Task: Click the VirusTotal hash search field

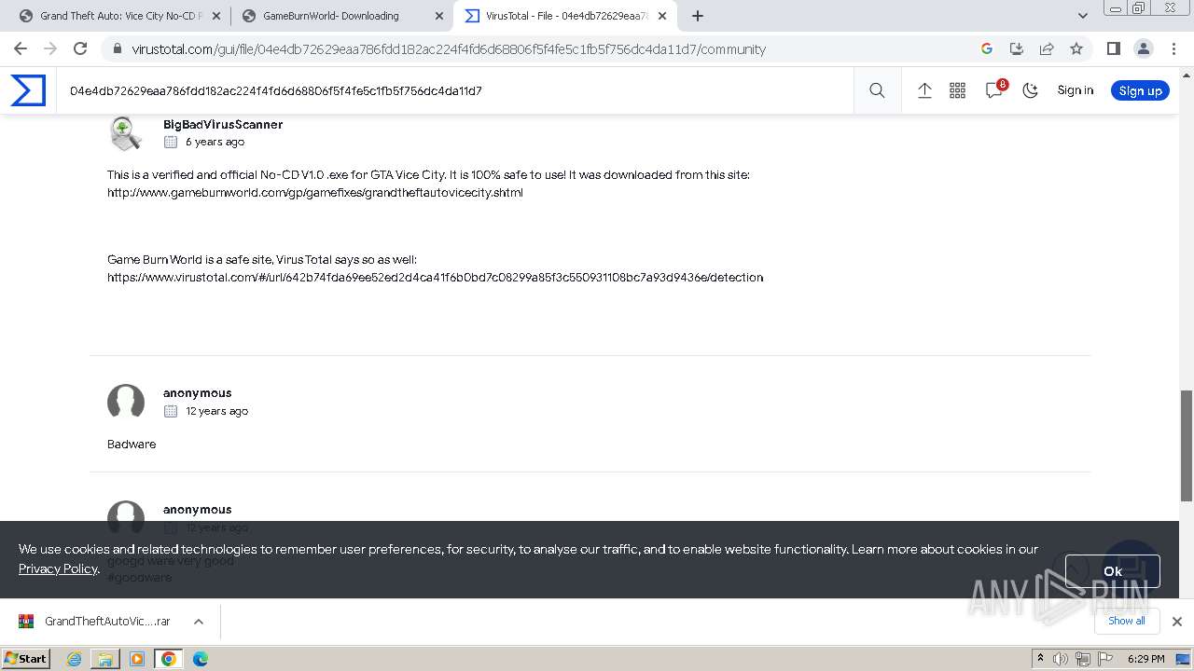Action: 454,90
